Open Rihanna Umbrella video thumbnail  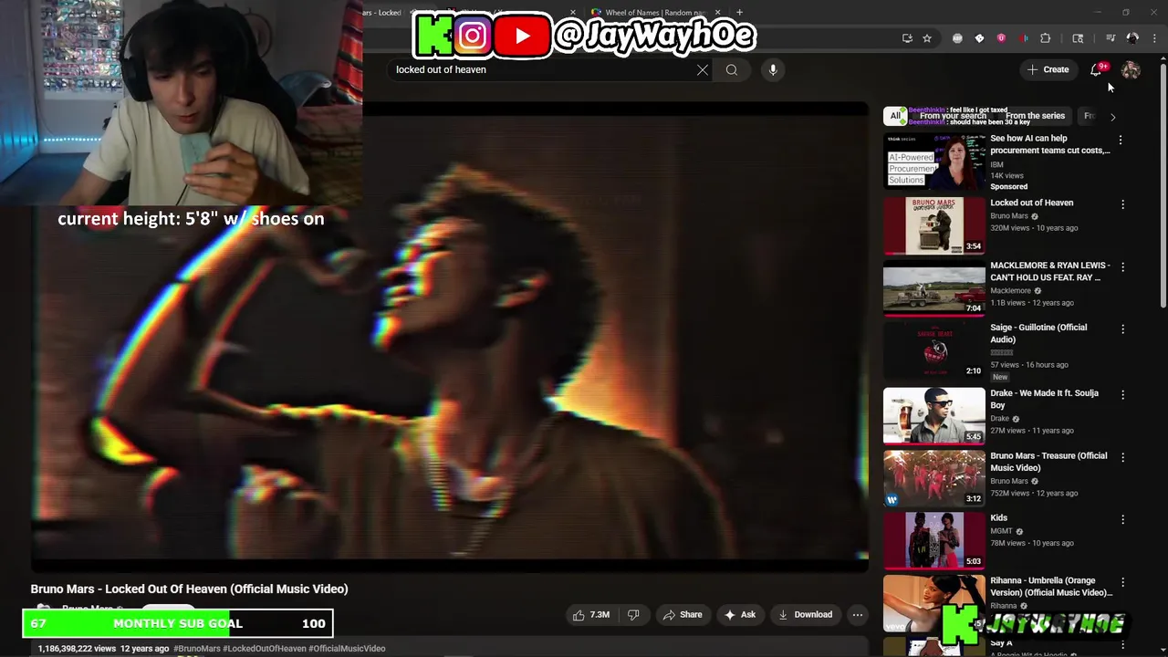[934, 602]
